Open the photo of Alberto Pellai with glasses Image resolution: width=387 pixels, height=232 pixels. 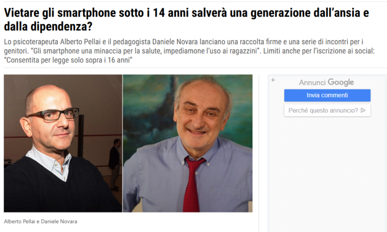coord(63,143)
